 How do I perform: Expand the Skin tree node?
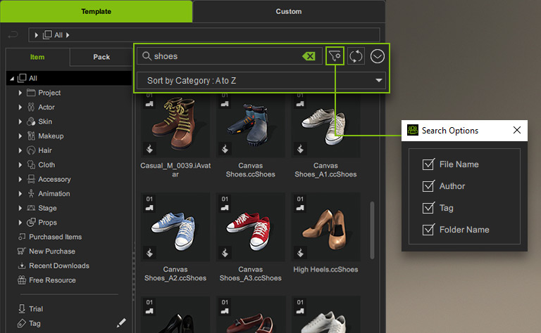pyautogui.click(x=20, y=122)
